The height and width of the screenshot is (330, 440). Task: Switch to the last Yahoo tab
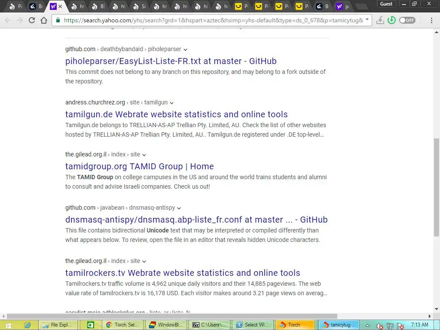[343, 6]
